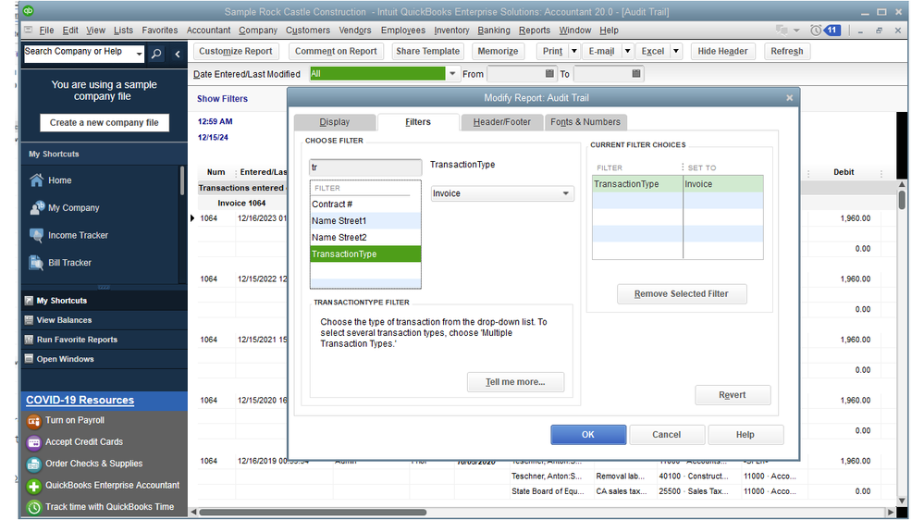924x520 pixels.
Task: Open the Date Entered/Last Modified dropdown
Action: click(x=452, y=74)
